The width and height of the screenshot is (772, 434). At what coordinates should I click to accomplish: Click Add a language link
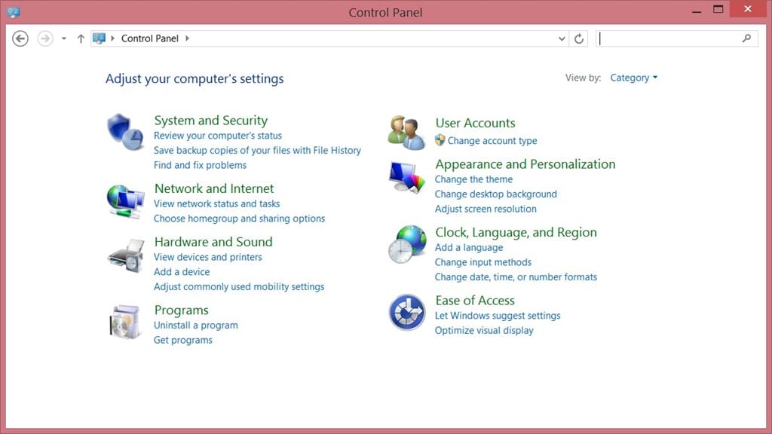(x=469, y=247)
